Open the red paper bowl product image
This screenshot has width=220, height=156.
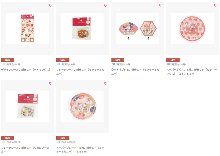click(x=193, y=28)
